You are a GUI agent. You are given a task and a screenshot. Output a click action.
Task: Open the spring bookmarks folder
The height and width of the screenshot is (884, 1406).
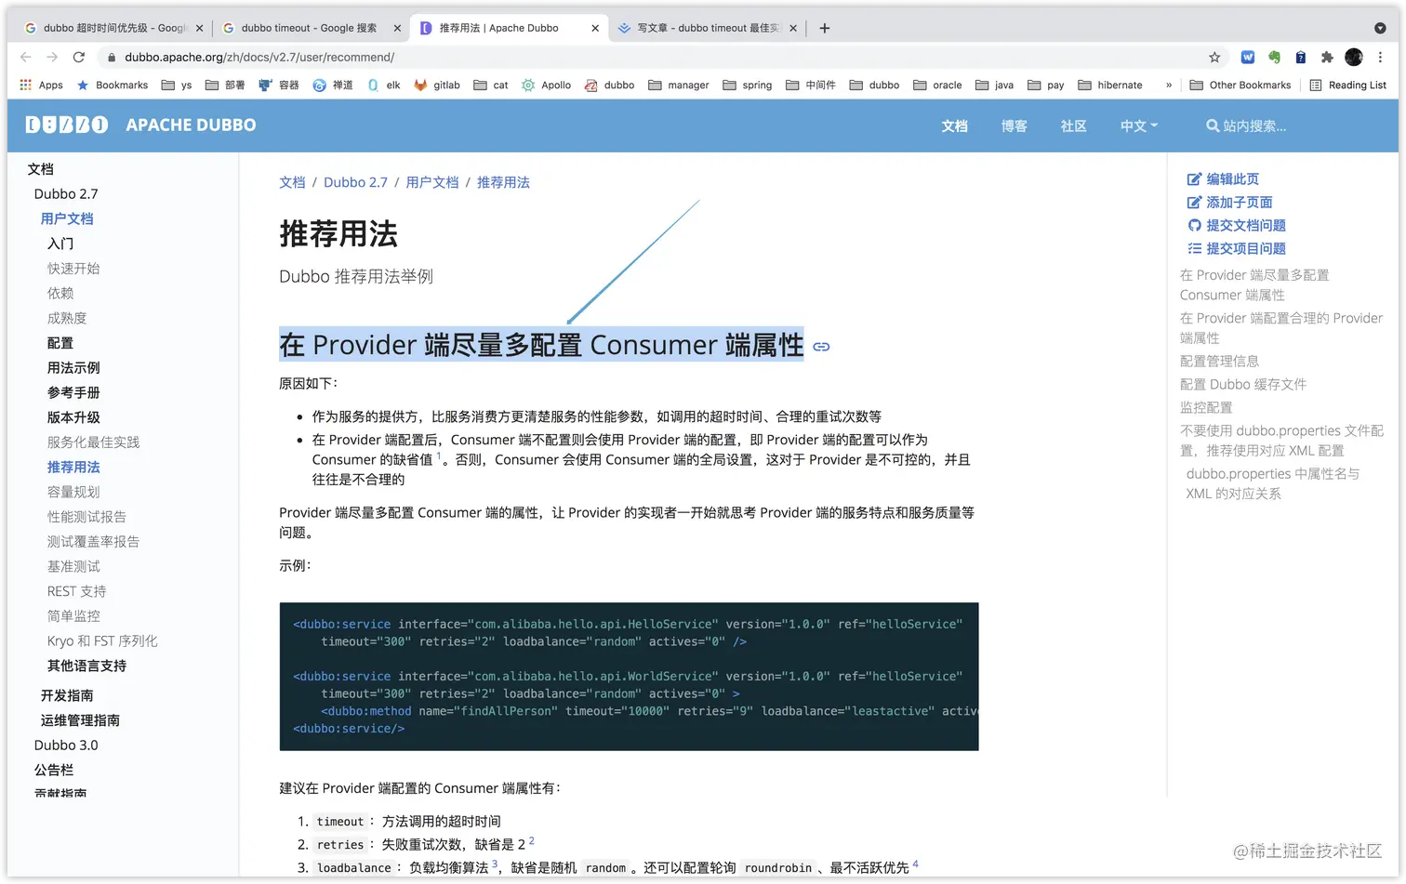click(748, 85)
